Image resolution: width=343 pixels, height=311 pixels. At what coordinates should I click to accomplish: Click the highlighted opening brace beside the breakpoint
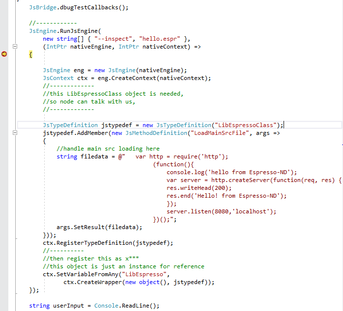pyautogui.click(x=31, y=54)
